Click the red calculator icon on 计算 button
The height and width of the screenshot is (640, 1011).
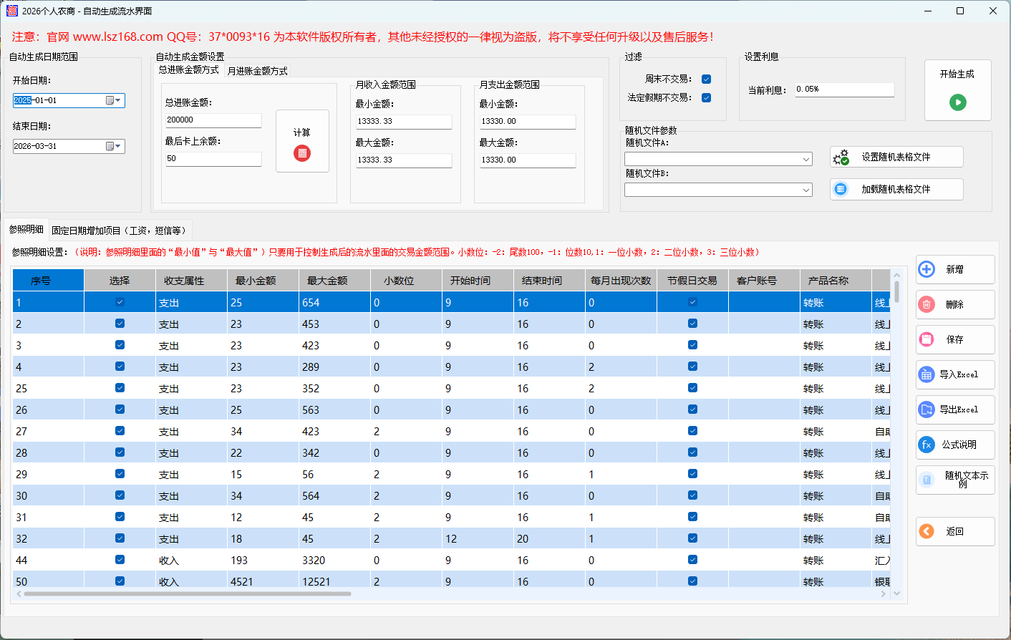tap(302, 152)
